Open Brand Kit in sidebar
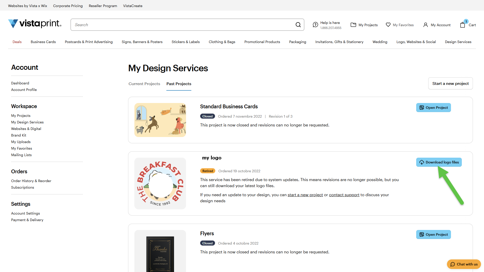The image size is (484, 272). pyautogui.click(x=19, y=135)
